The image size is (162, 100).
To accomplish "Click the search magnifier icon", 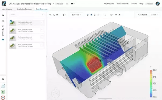I will point(43,15).
